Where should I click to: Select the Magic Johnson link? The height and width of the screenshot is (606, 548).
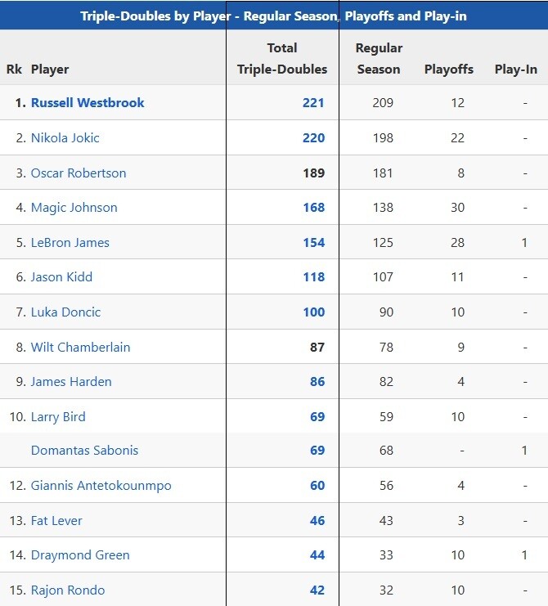coord(74,208)
